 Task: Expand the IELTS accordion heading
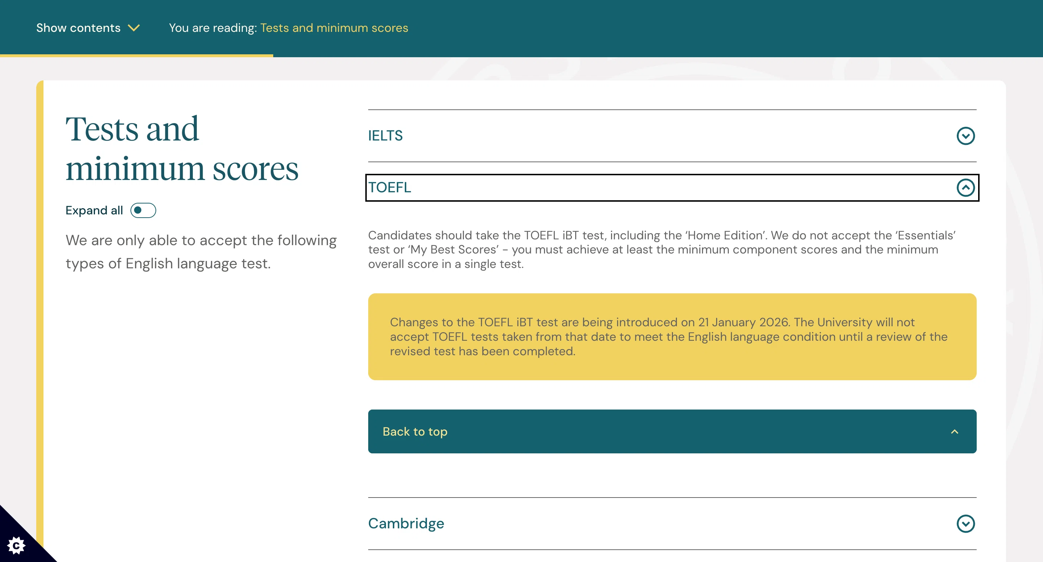pyautogui.click(x=672, y=136)
